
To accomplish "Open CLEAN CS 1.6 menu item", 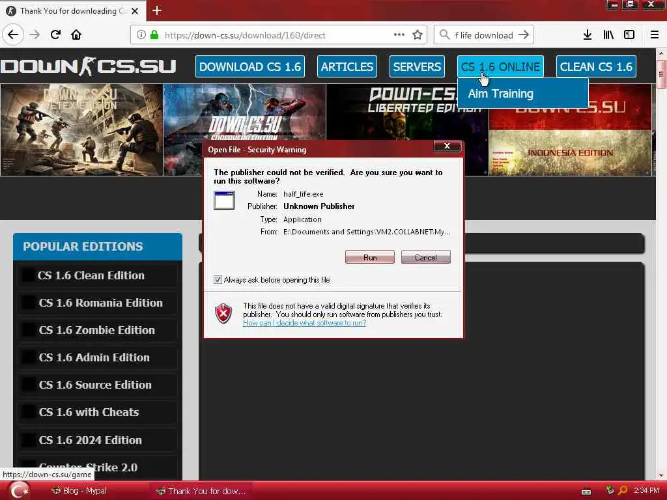I will (x=596, y=67).
